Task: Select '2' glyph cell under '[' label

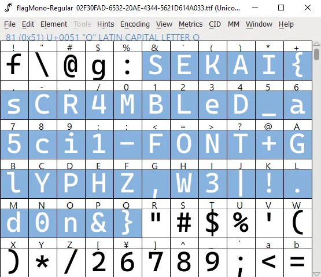Action: tap(99, 263)
